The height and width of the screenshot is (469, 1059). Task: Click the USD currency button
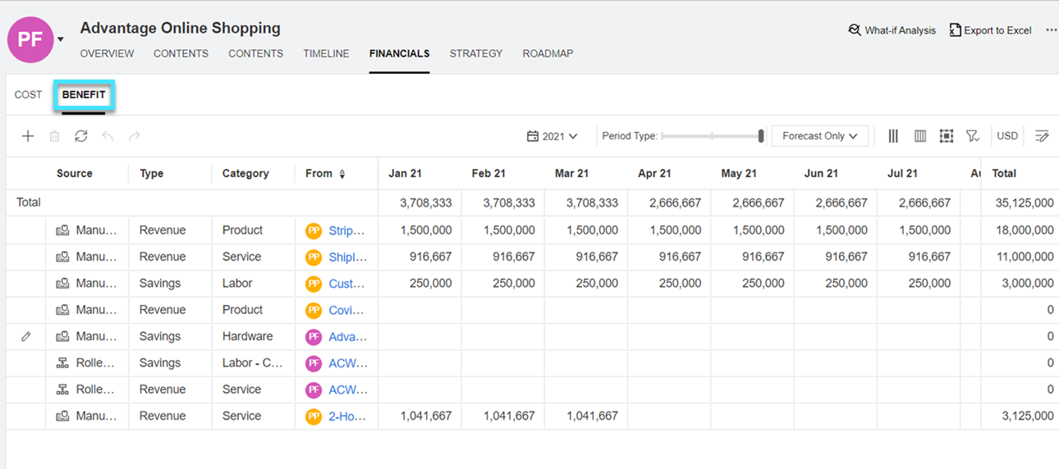(1007, 136)
